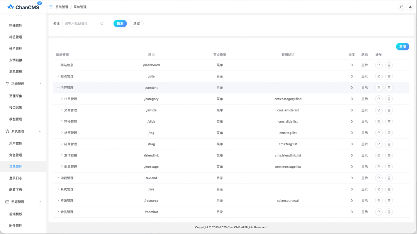Click the edit icon for 网站信息 row
Screen dimensions: 417x234
point(379,65)
